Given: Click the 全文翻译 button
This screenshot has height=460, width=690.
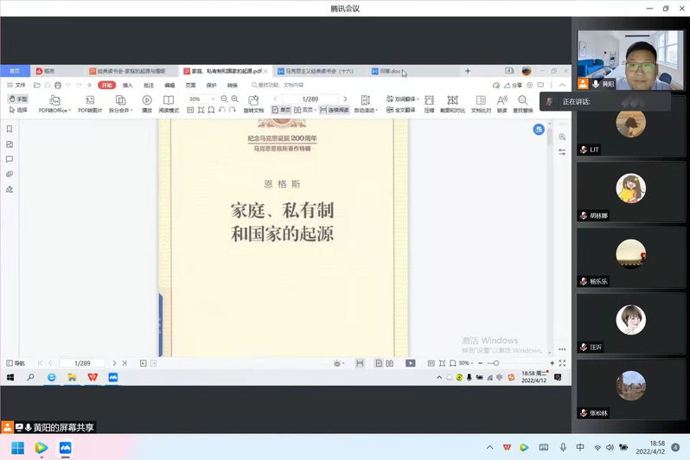Looking at the screenshot, I should 402,111.
